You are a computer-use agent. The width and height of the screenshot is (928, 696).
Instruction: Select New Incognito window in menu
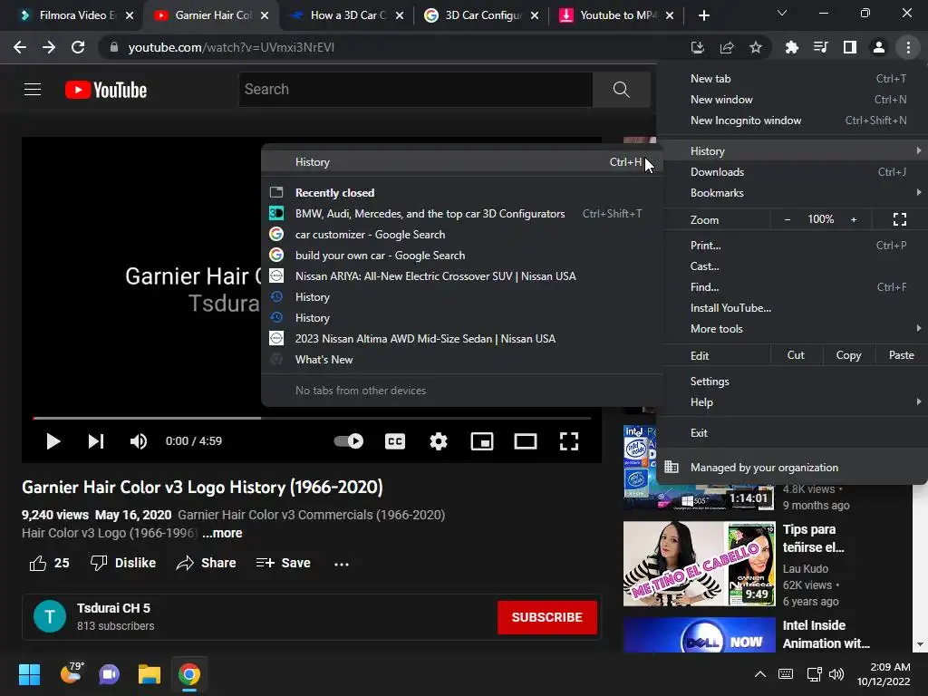point(791,121)
